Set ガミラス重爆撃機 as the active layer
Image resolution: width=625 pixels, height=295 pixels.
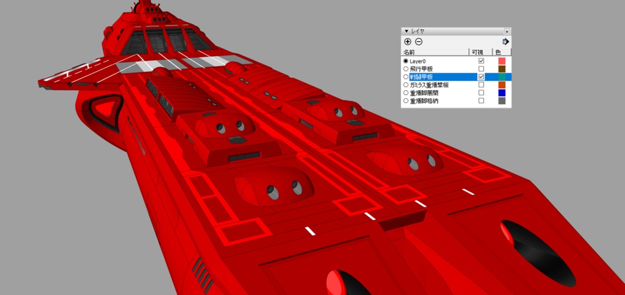406,85
